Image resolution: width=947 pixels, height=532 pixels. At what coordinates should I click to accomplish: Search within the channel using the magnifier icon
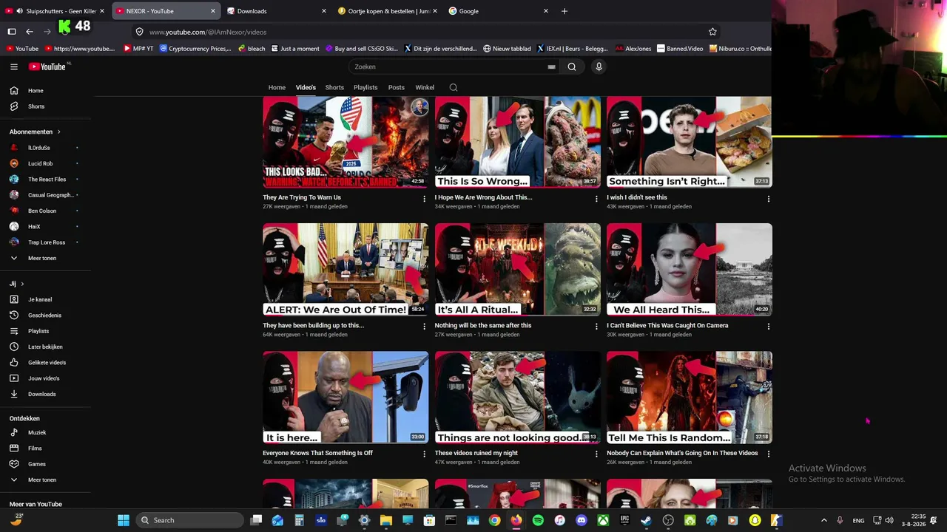pyautogui.click(x=454, y=87)
